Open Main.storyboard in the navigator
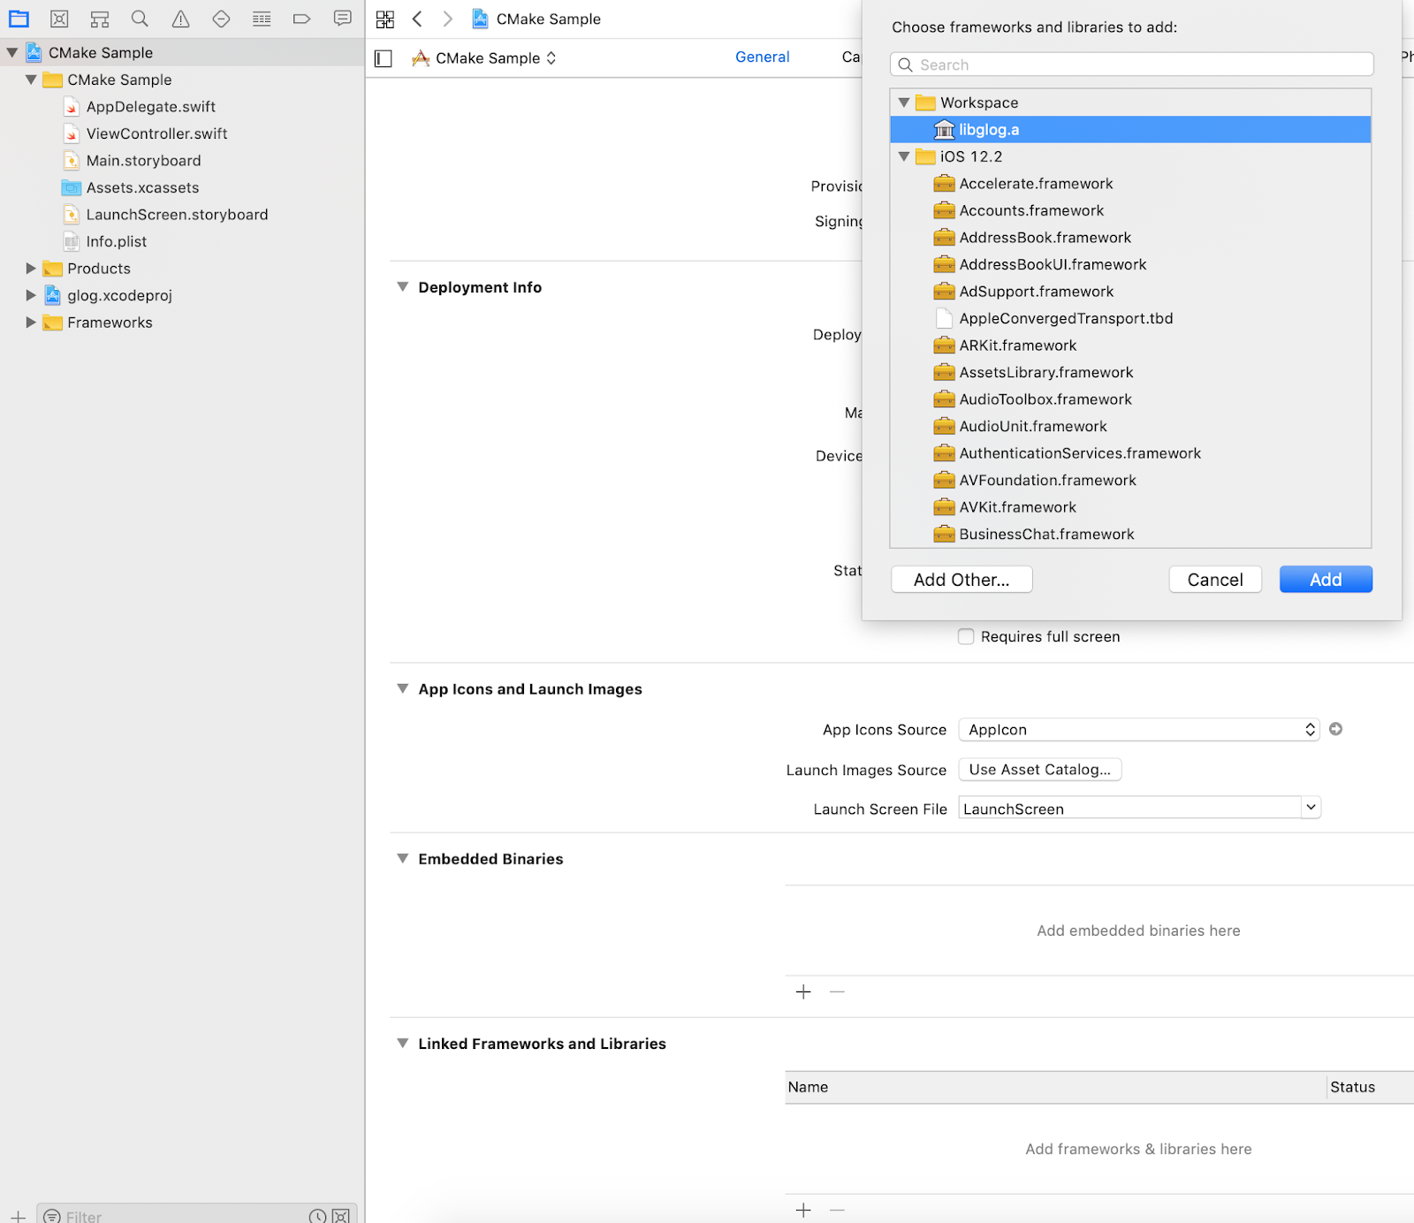The width and height of the screenshot is (1414, 1223). point(143,161)
